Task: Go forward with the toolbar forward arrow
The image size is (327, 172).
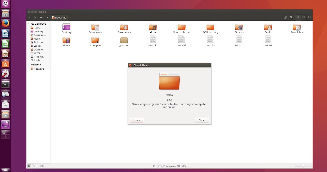Action: click(35, 17)
